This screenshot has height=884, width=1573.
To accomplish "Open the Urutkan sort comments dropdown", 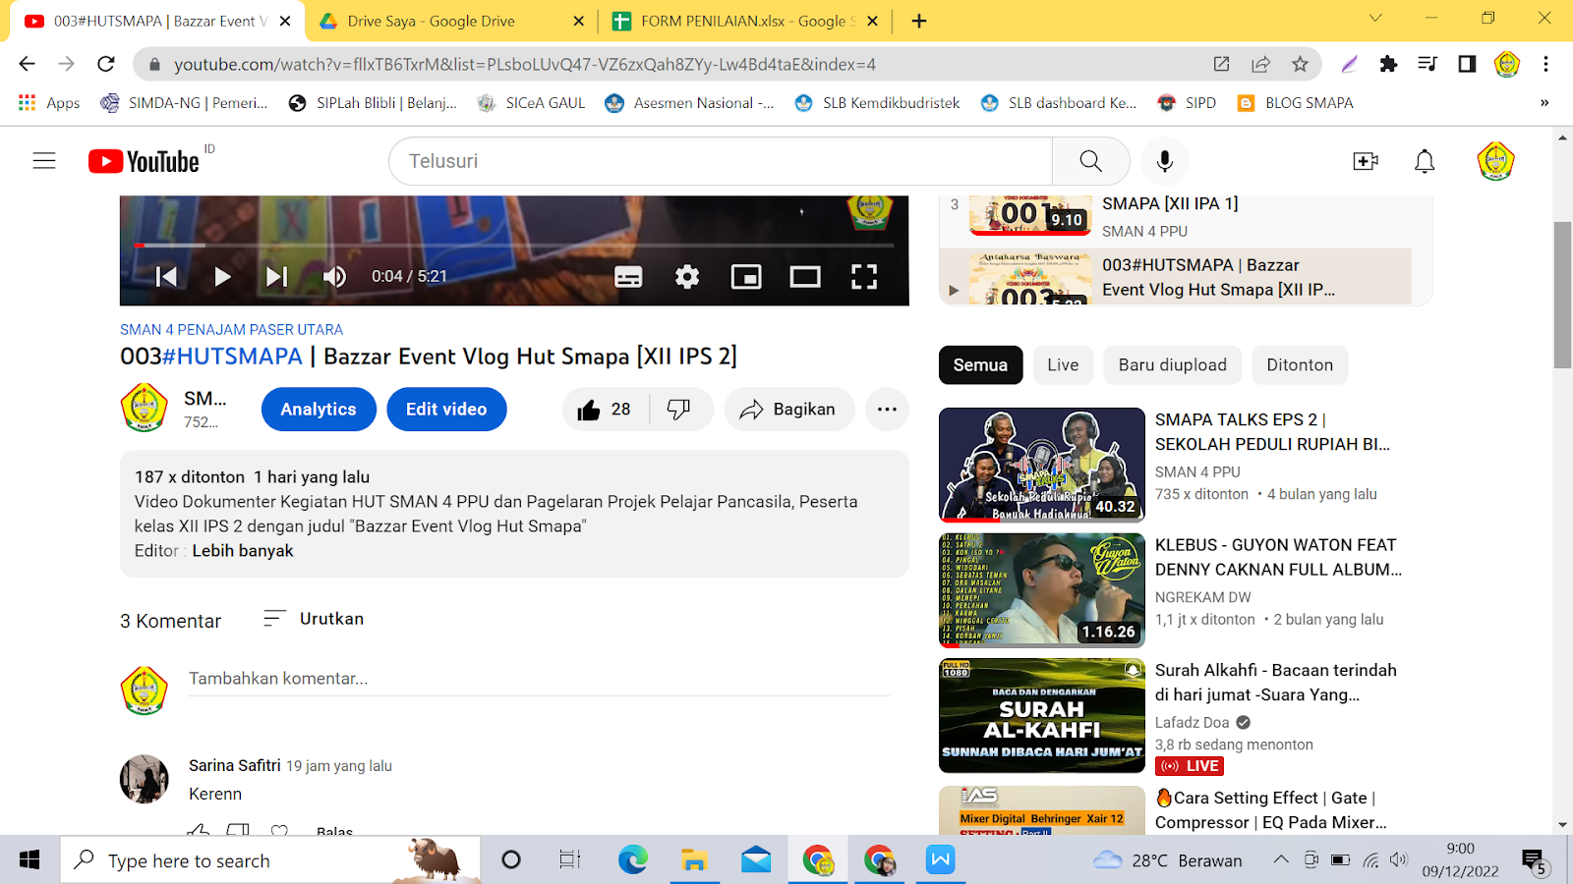I will [x=314, y=619].
